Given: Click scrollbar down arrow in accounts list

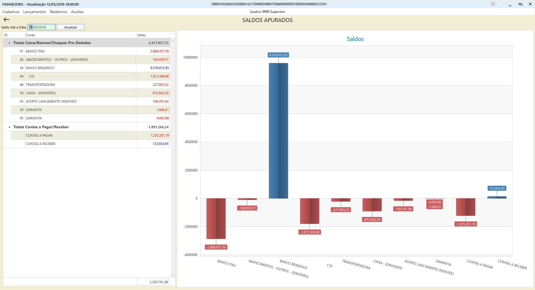Looking at the screenshot, I should pyautogui.click(x=173, y=275).
